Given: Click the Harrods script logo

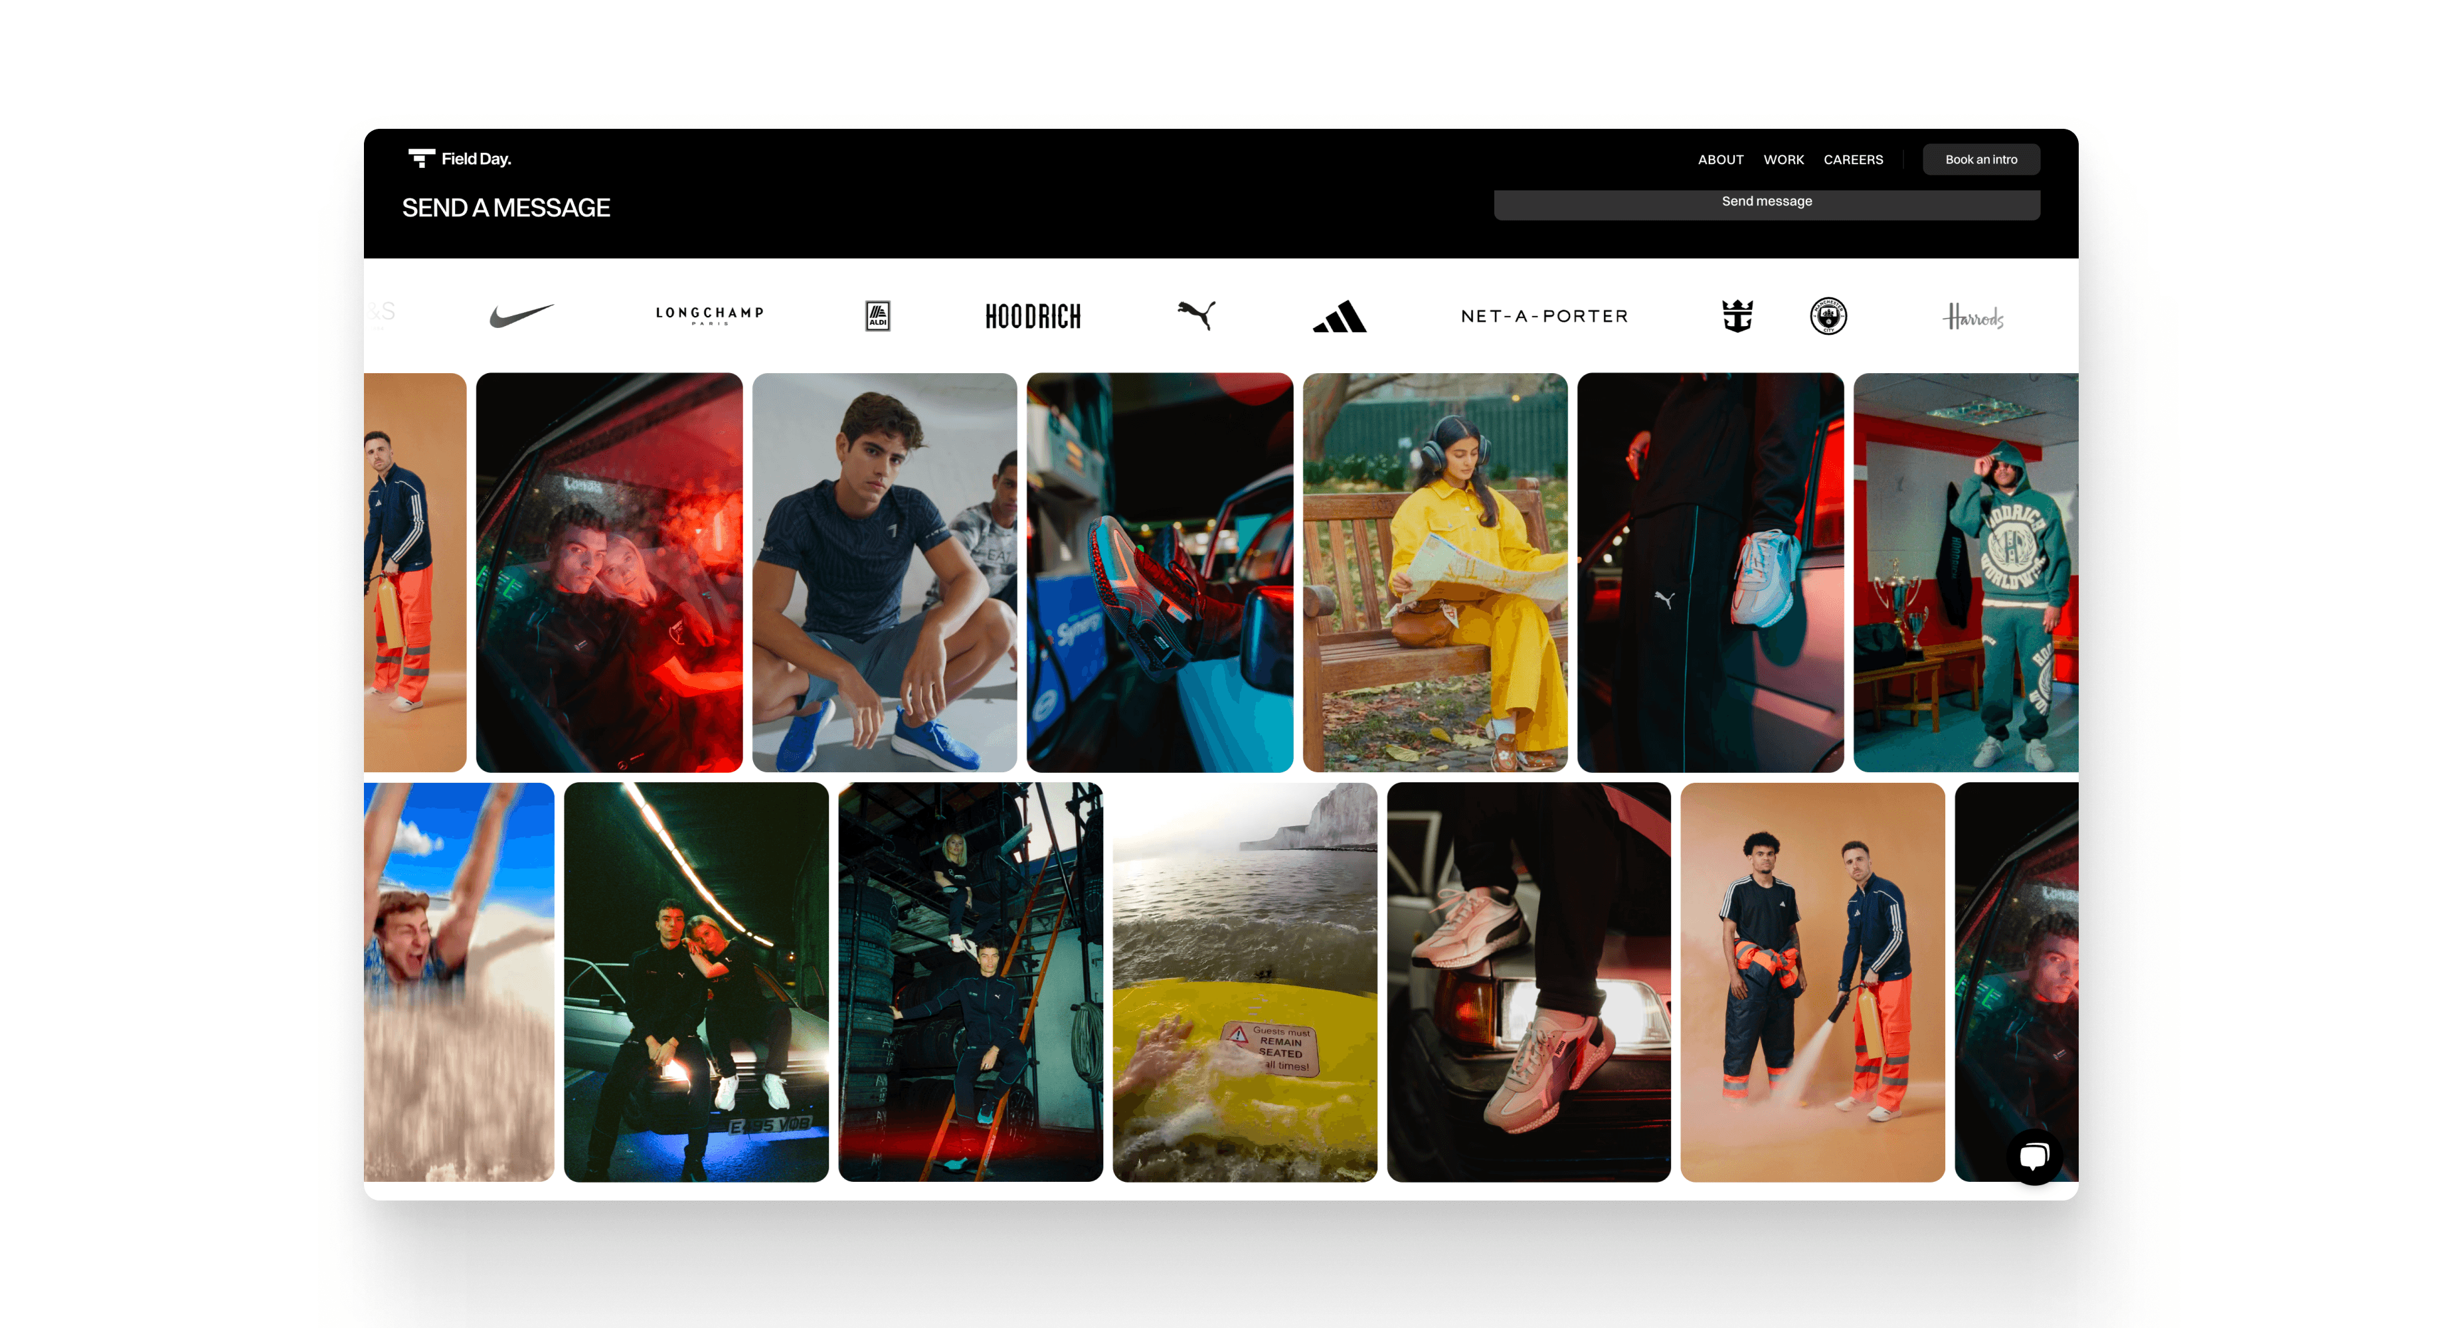Looking at the screenshot, I should tap(1972, 317).
